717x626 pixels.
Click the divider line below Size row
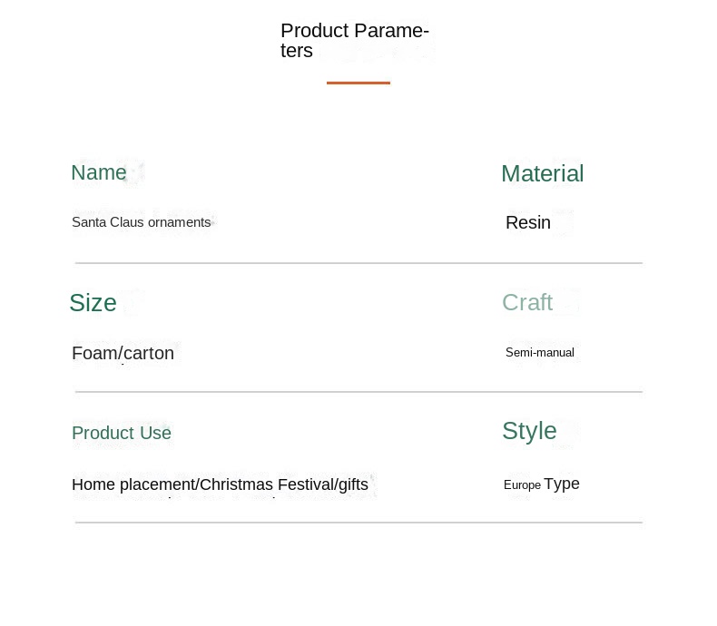coord(359,392)
